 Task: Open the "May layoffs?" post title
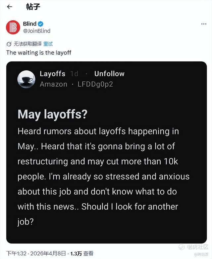(x=52, y=114)
